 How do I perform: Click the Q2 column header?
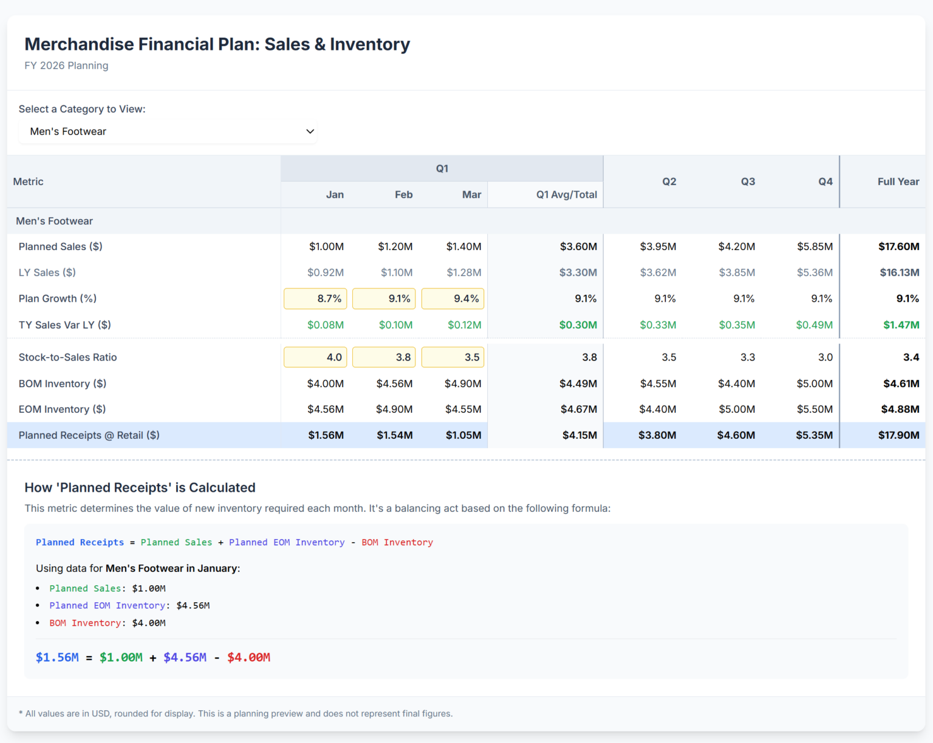point(669,181)
